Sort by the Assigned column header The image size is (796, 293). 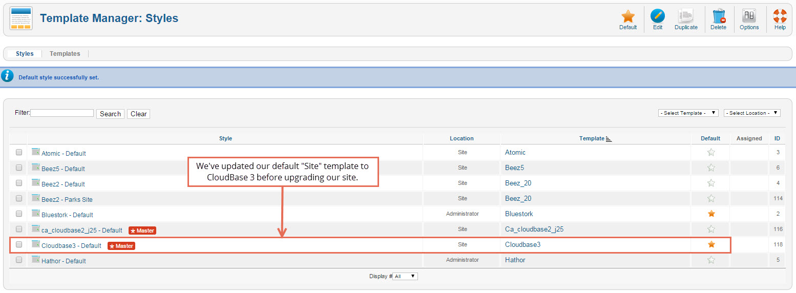[749, 138]
